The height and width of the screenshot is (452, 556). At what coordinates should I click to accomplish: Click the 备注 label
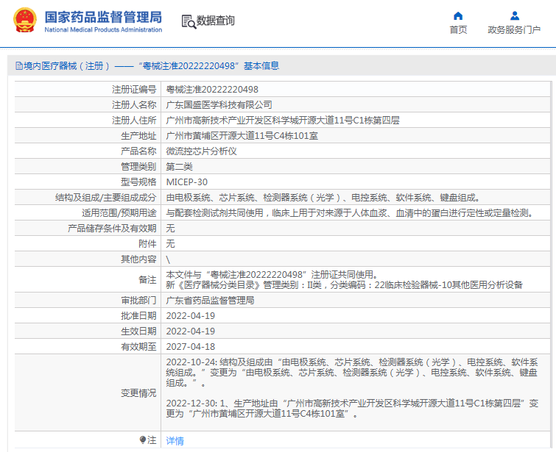147,279
